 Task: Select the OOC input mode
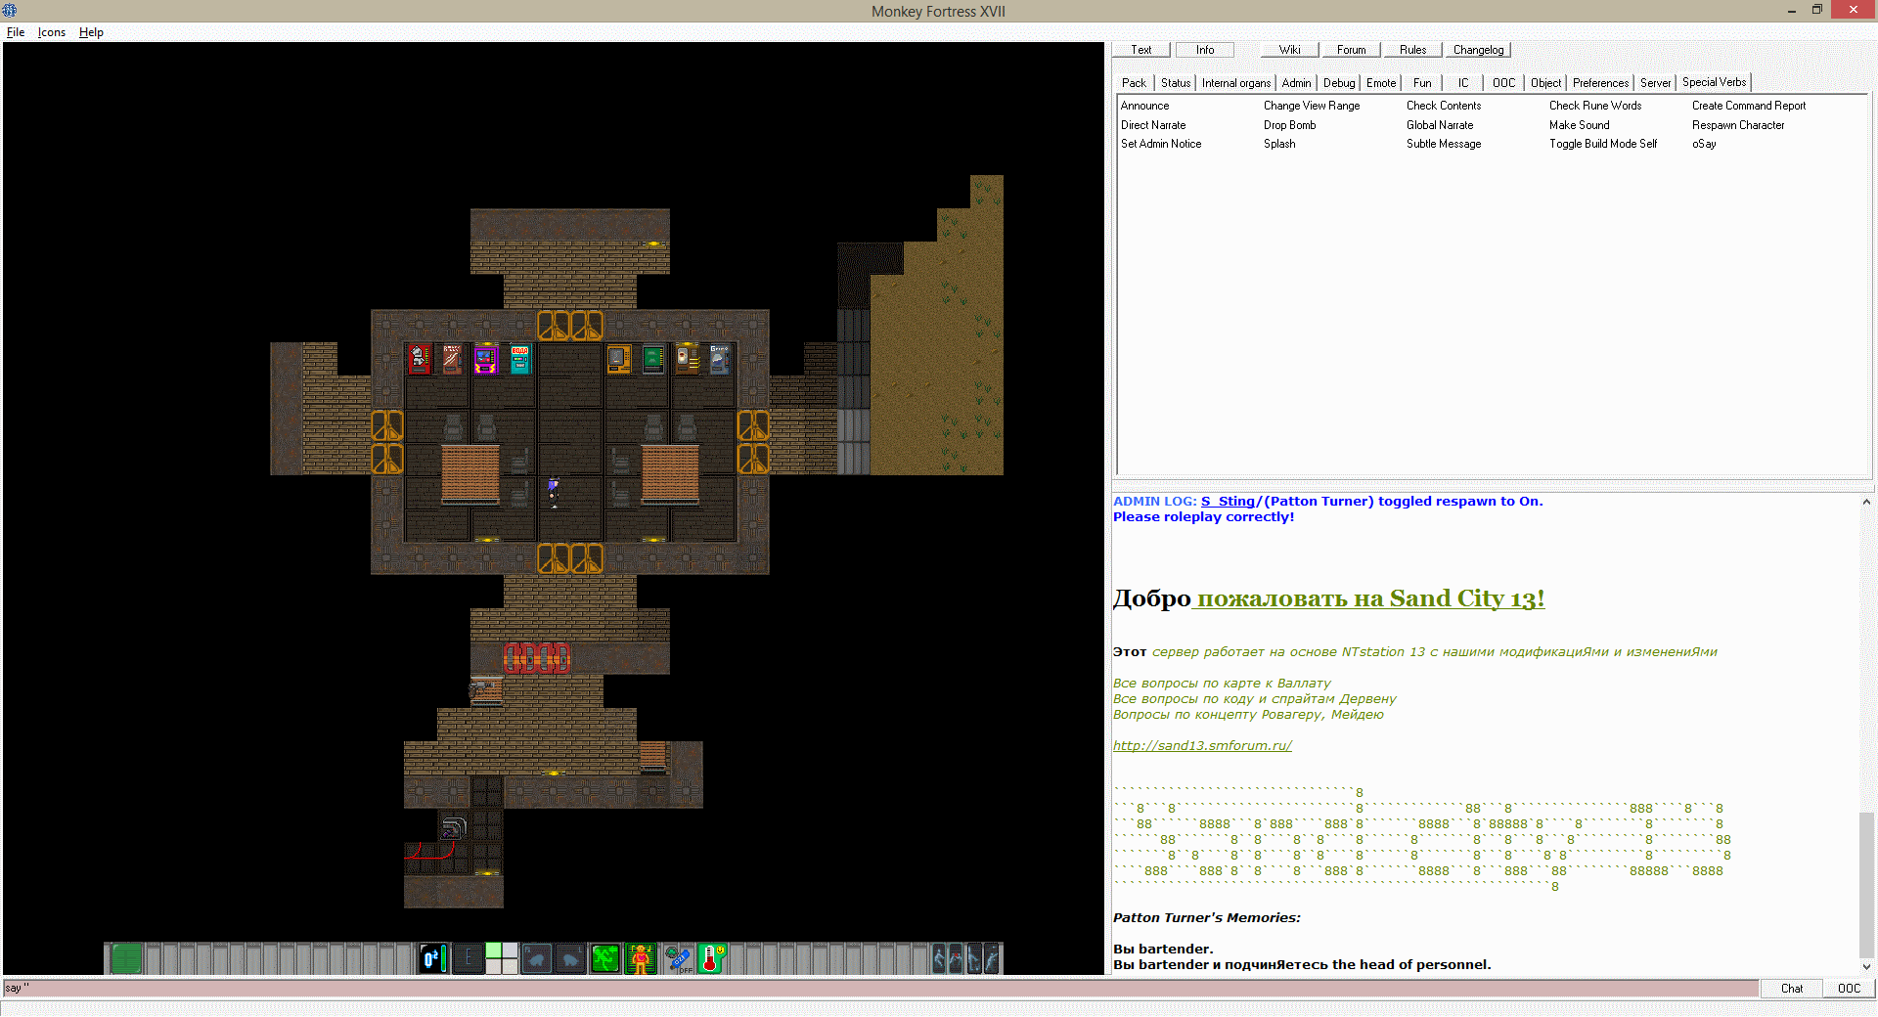(x=1849, y=989)
